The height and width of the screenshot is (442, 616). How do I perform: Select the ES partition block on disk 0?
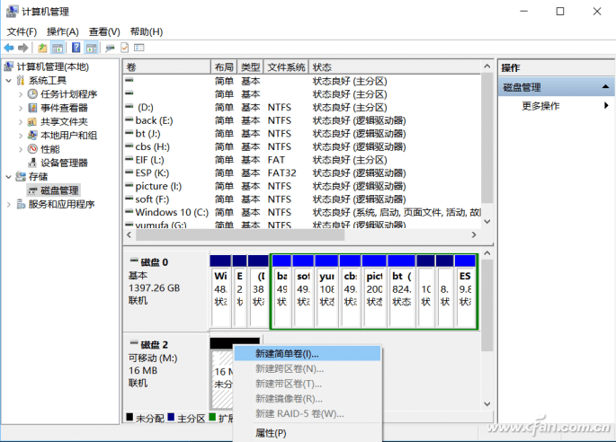coord(465,290)
